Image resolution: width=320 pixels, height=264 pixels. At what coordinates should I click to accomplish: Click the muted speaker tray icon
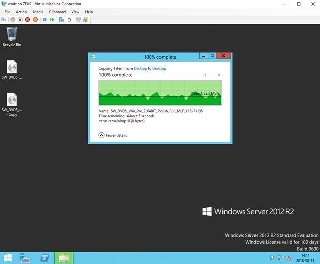288,258
